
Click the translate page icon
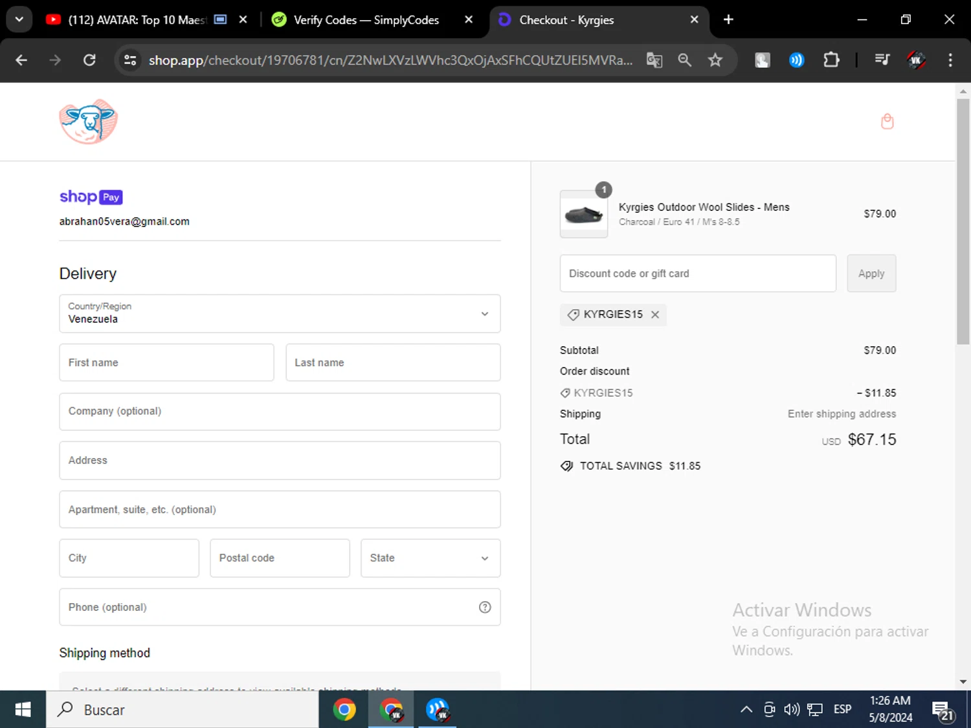654,60
